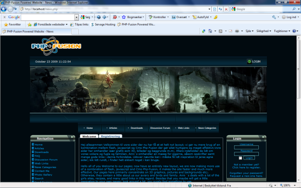Click the PHP-Fusion logo
The width and height of the screenshot is (301, 188).
point(56,46)
